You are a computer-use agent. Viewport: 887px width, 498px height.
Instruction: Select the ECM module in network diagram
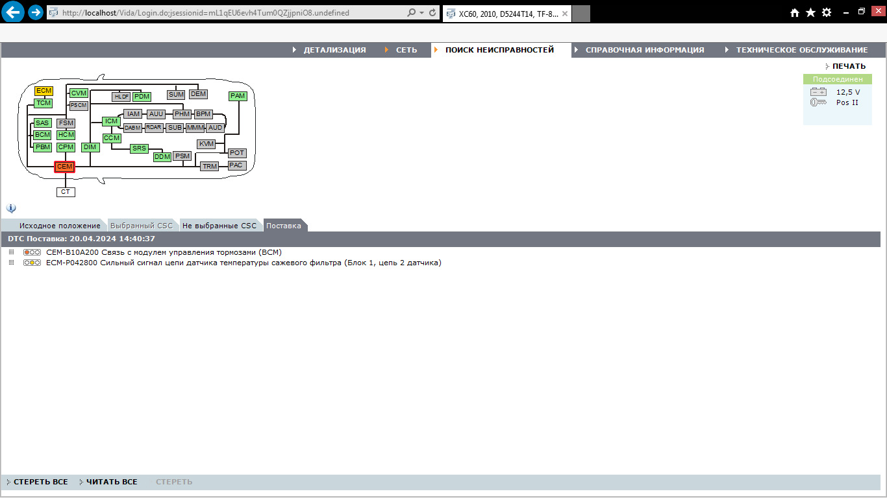coord(44,91)
